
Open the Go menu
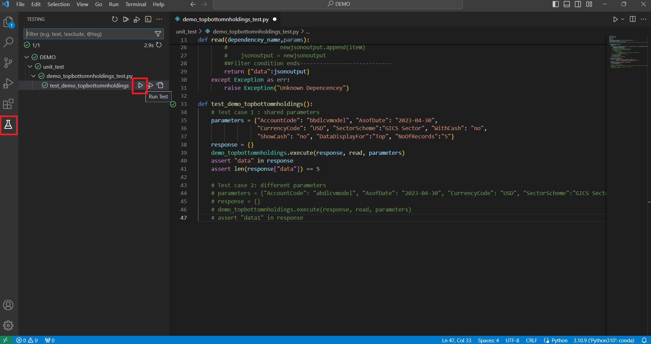[99, 4]
